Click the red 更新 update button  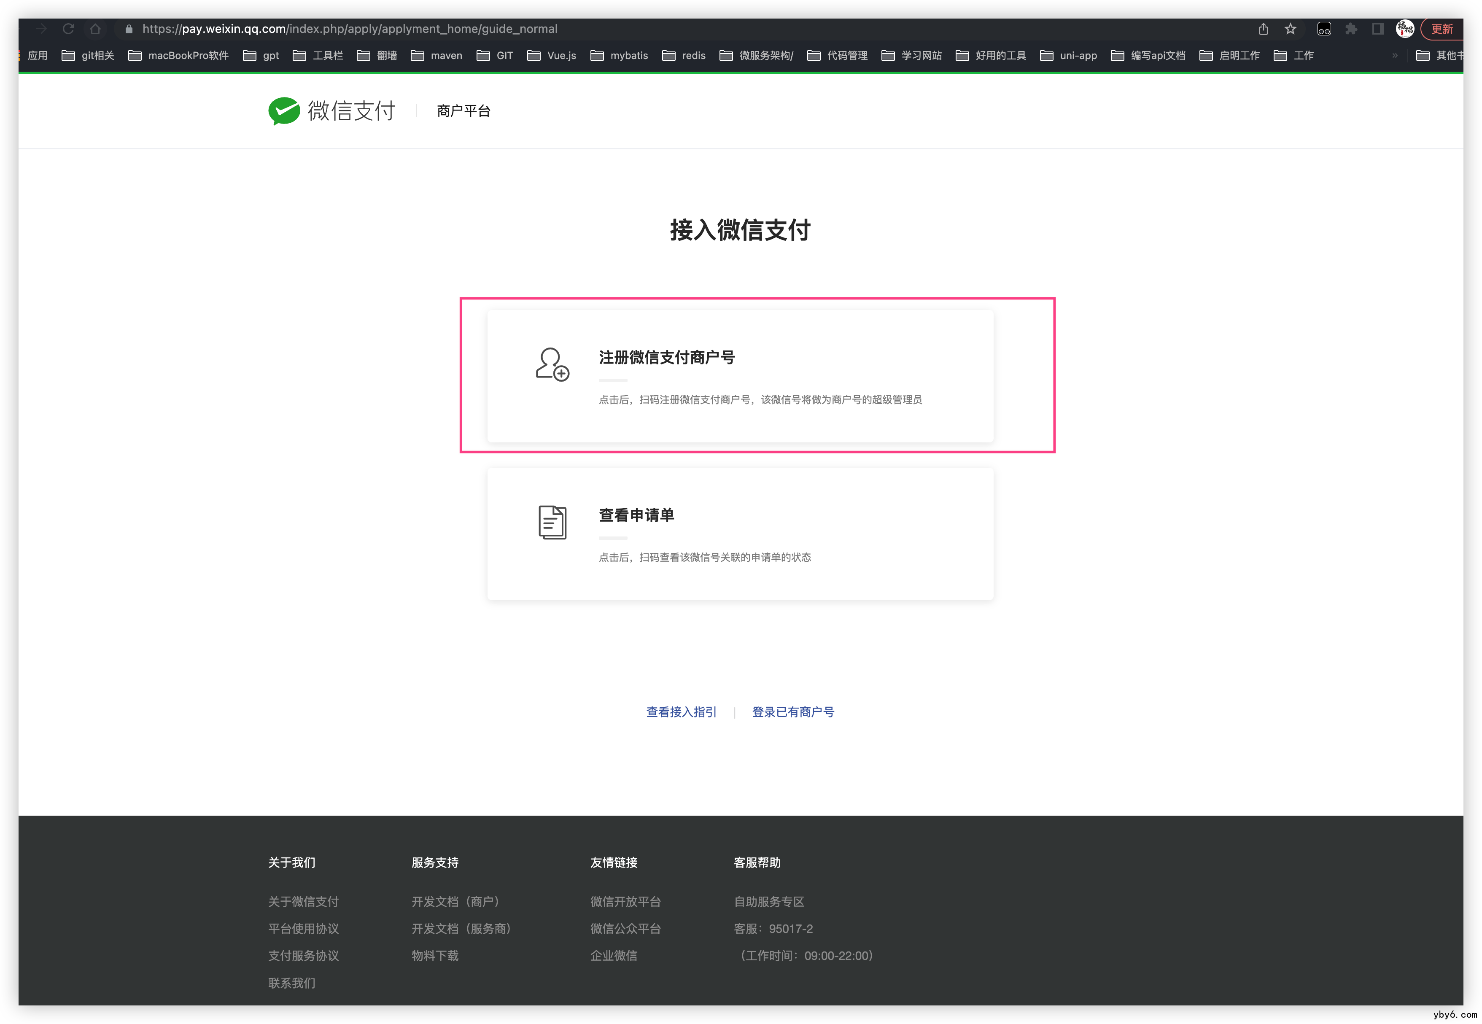click(1442, 29)
